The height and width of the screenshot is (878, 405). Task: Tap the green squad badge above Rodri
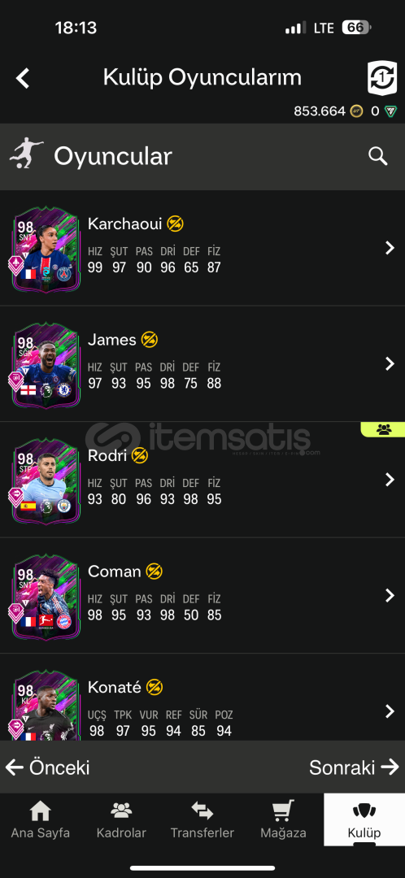(x=383, y=429)
